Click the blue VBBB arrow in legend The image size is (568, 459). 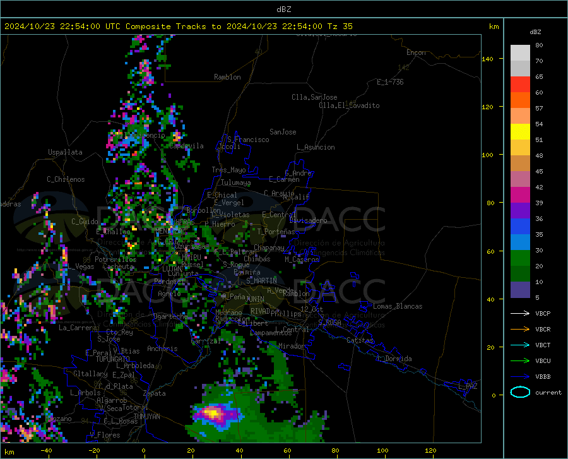click(520, 377)
